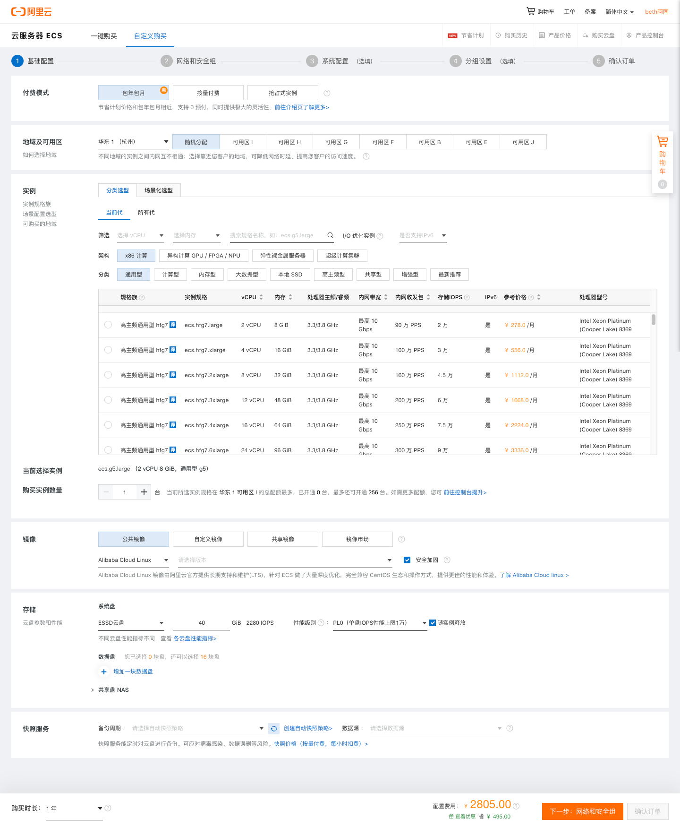680x827 pixels.
Task: Open language menu Simplified Chinese
Action: (620, 12)
